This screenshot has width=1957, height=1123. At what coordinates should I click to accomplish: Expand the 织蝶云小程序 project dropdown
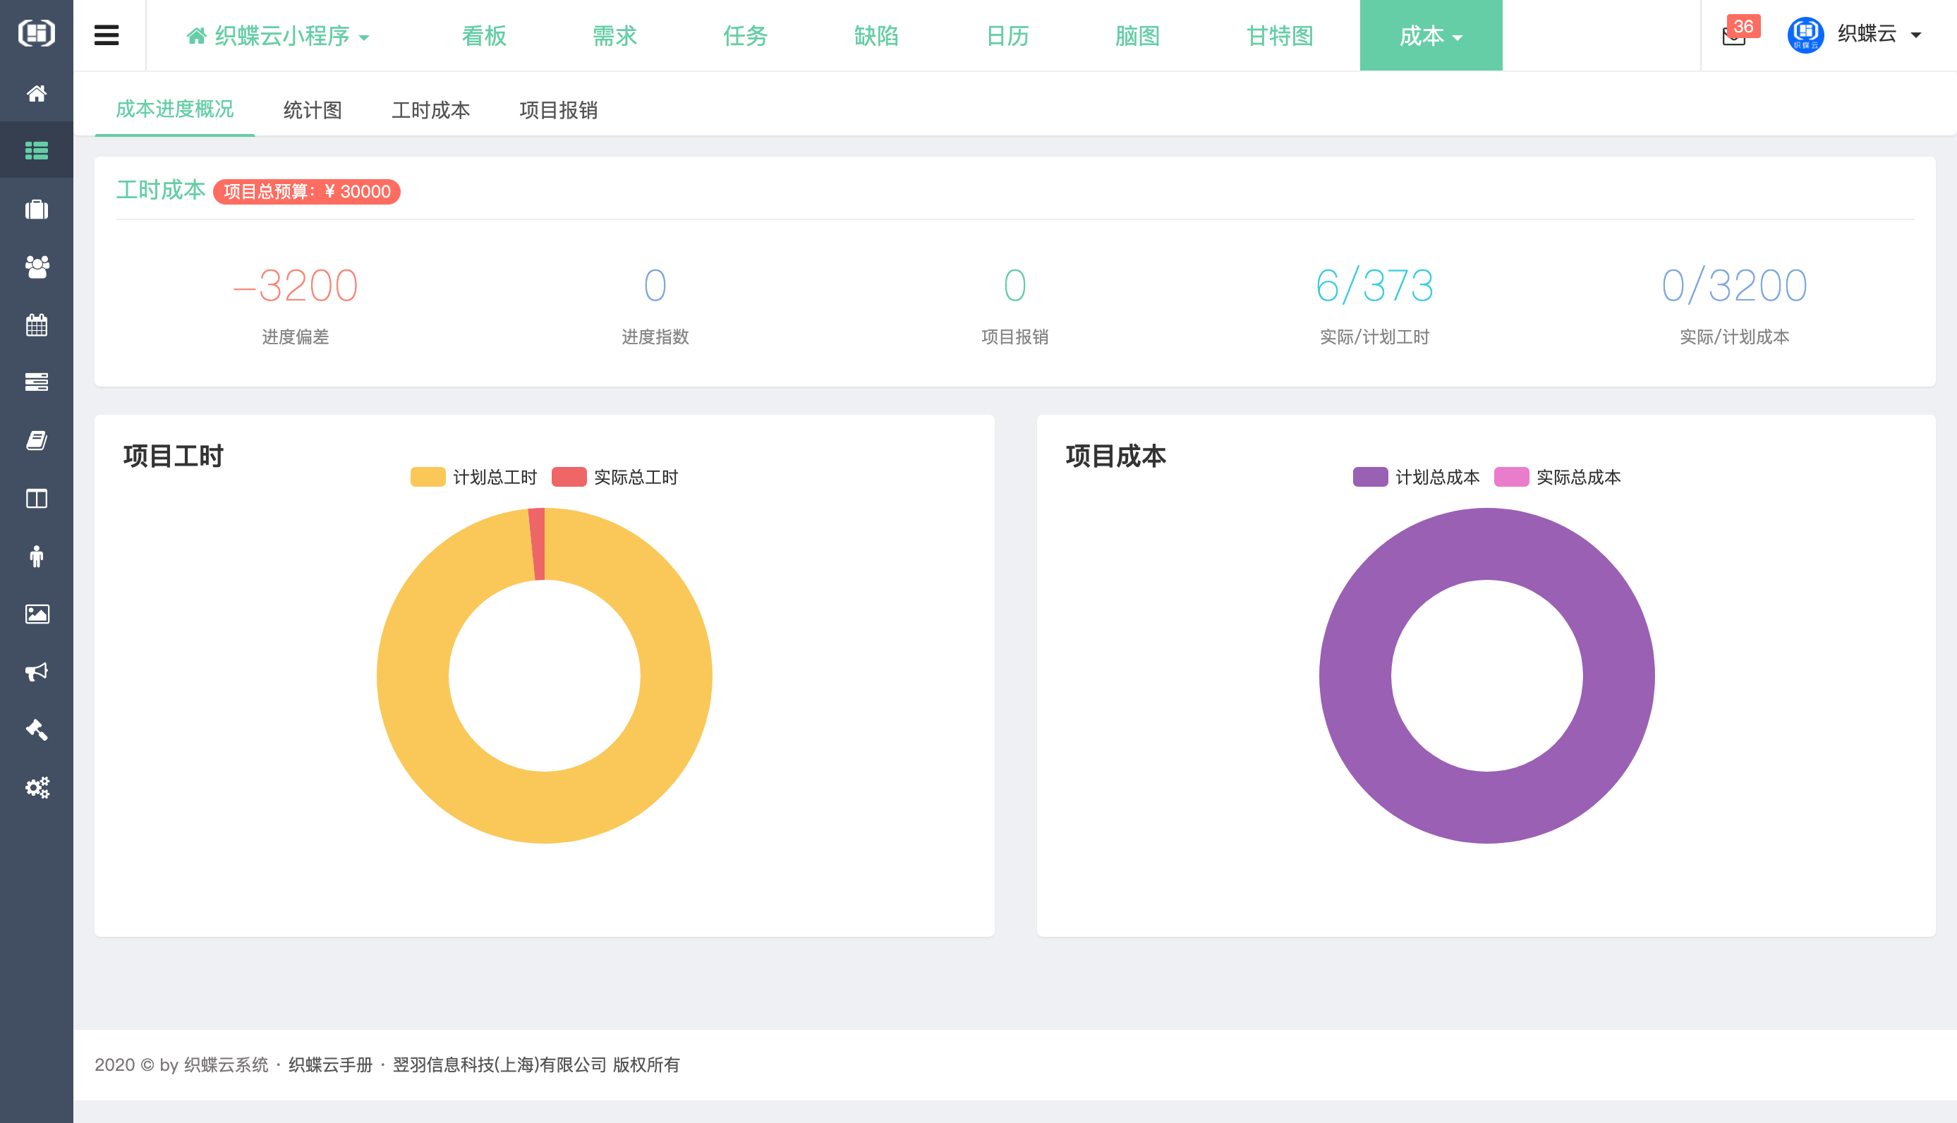[x=279, y=35]
